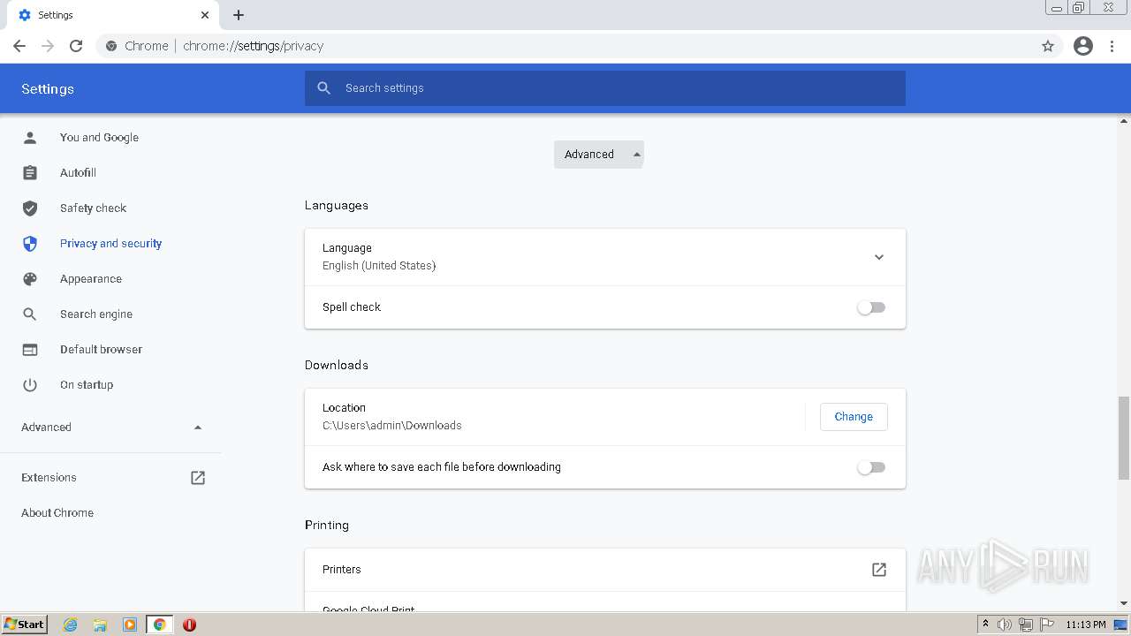Click the red Opera taskbar icon

pos(189,625)
